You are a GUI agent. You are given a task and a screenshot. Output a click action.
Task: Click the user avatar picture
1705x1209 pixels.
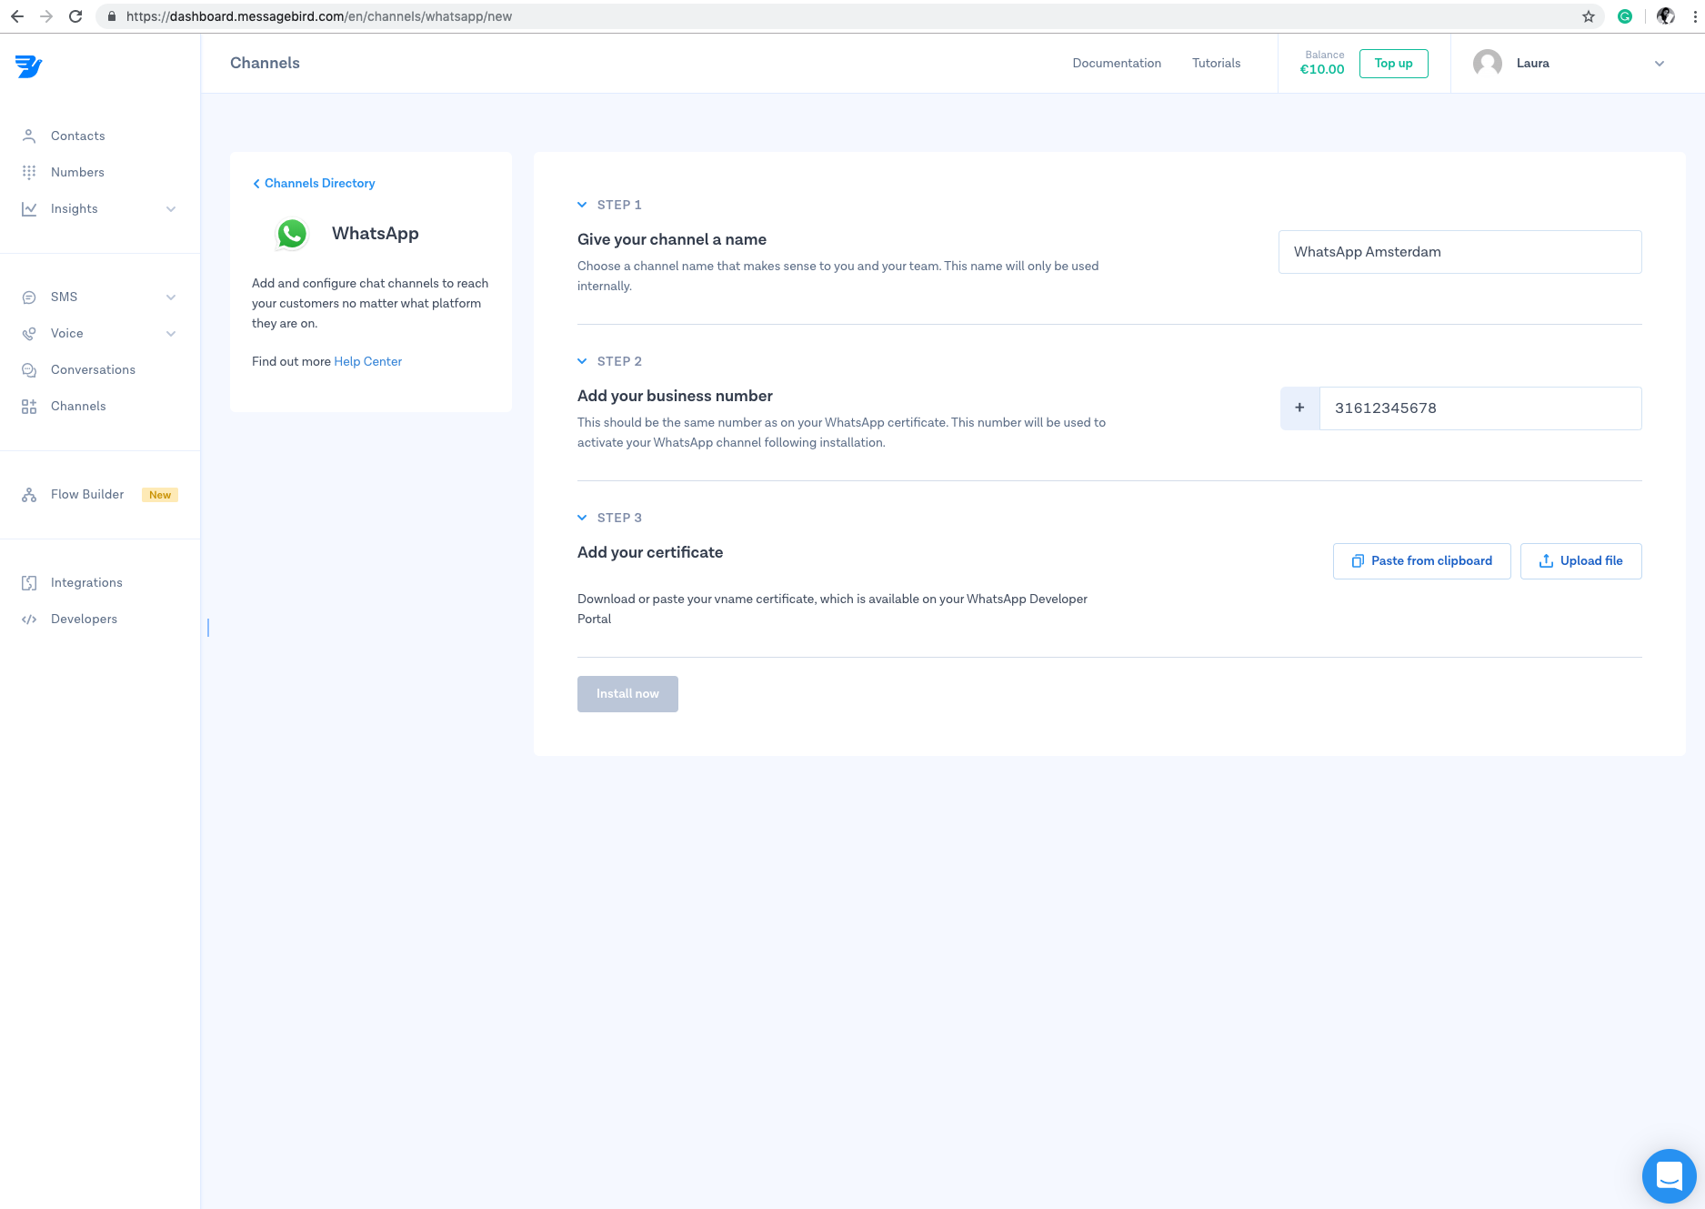1488,64
